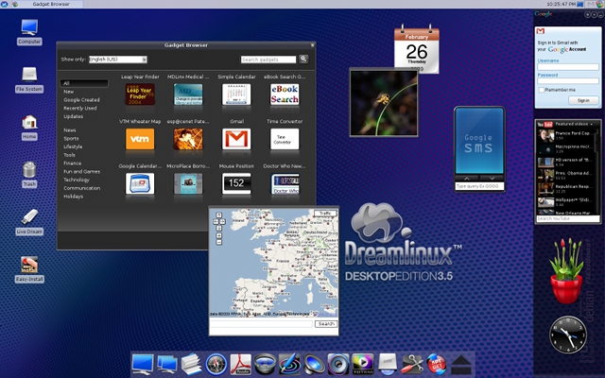Tick the Remember me checkbox
The height and width of the screenshot is (378, 605).
point(542,90)
